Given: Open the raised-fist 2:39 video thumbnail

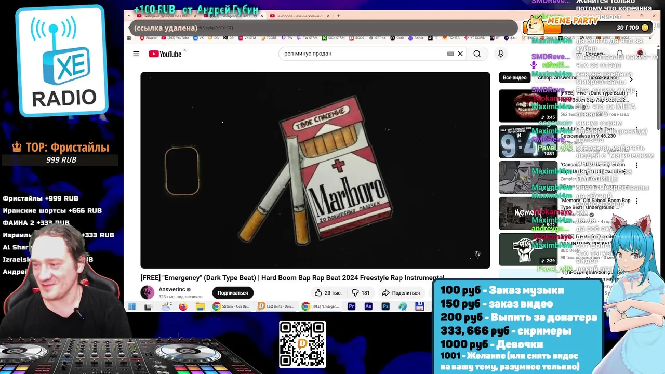Looking at the screenshot, I should (528, 249).
